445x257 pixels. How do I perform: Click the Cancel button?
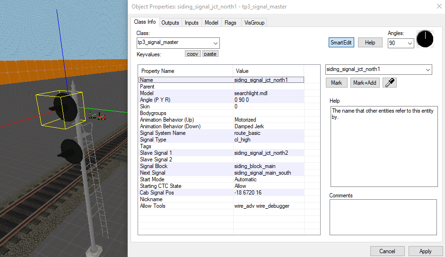pyautogui.click(x=387, y=251)
